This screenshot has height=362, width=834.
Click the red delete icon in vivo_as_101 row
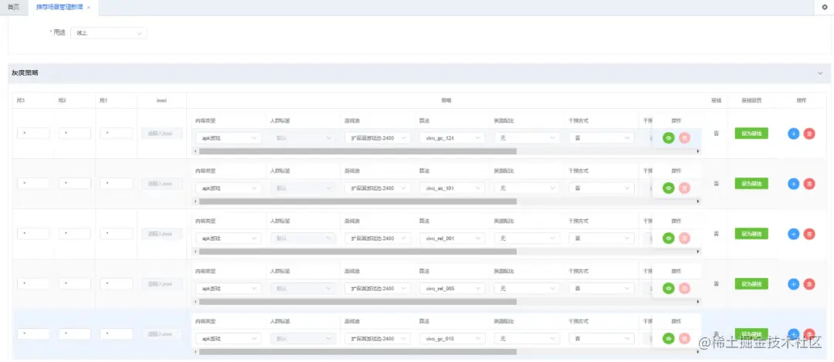tap(809, 184)
